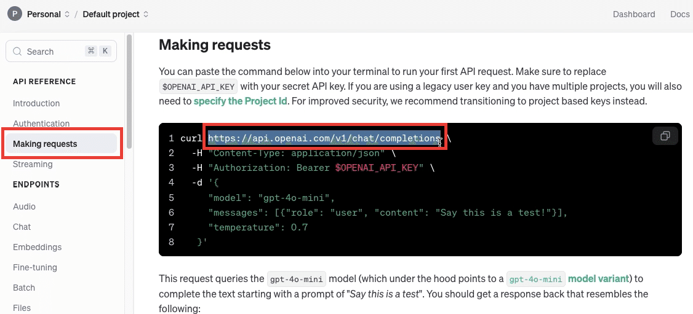Focus the Search input field
The image size is (693, 314).
pos(62,52)
